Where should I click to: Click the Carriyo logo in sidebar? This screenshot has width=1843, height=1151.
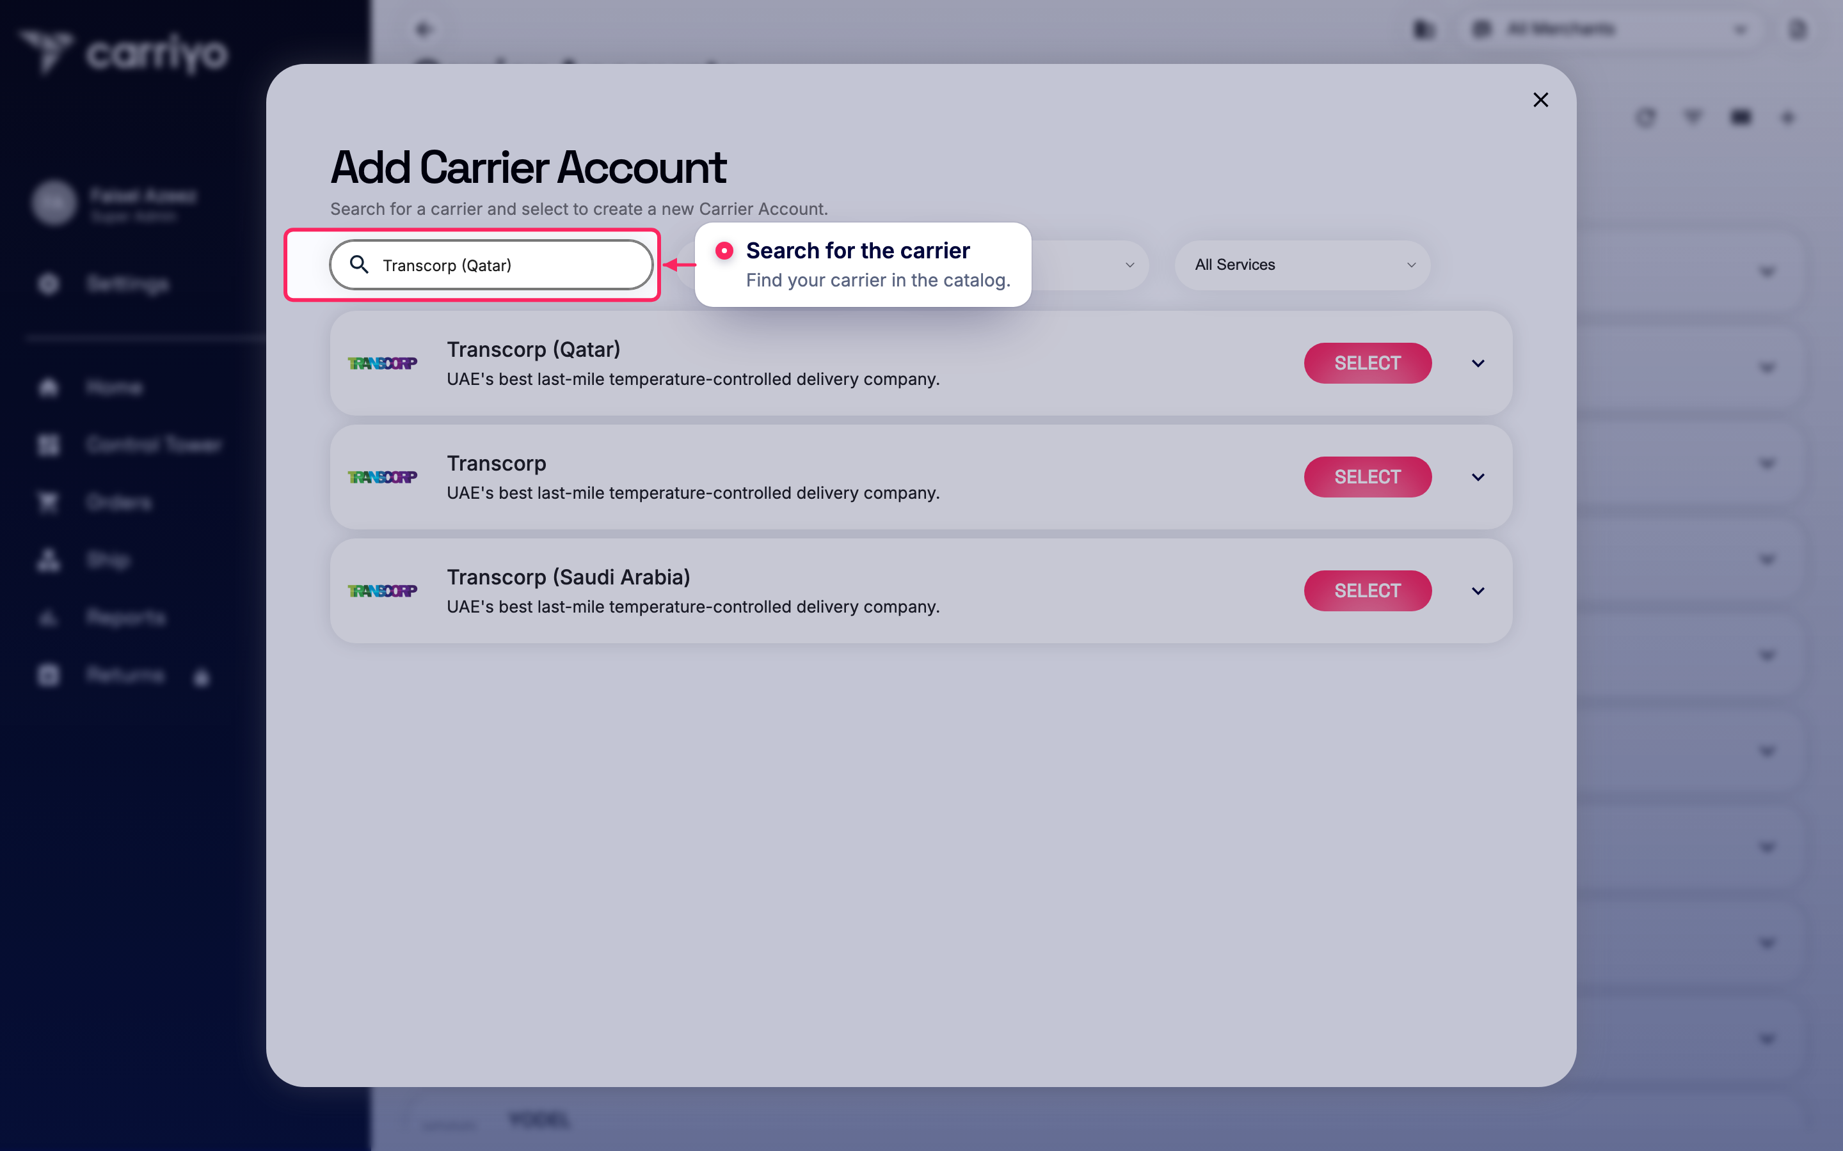[124, 52]
